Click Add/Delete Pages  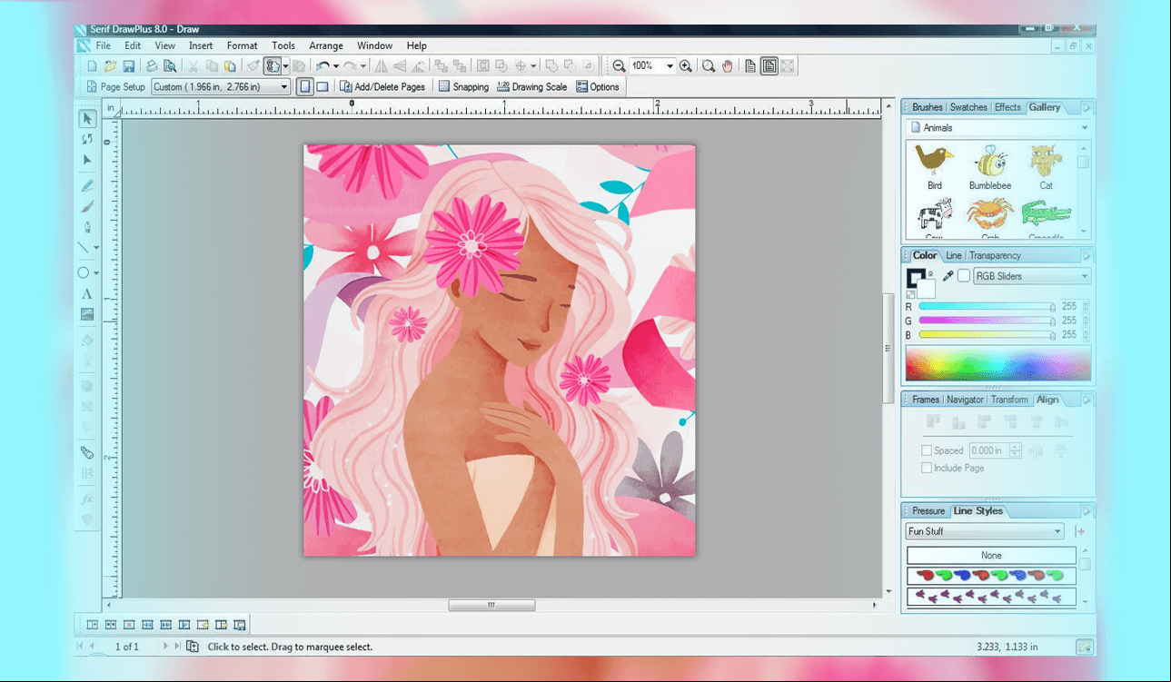point(382,87)
